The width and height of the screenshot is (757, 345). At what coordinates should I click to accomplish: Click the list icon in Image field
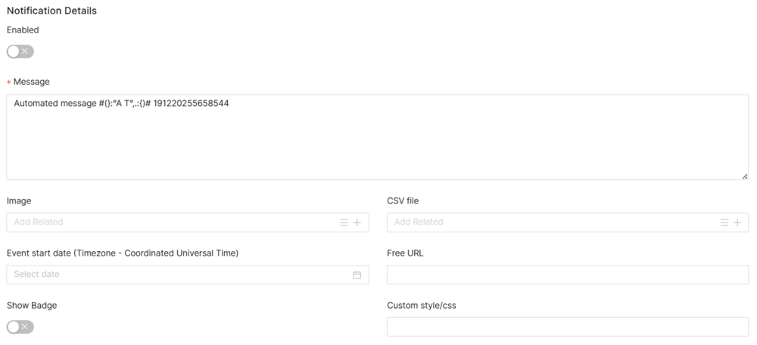click(x=344, y=222)
